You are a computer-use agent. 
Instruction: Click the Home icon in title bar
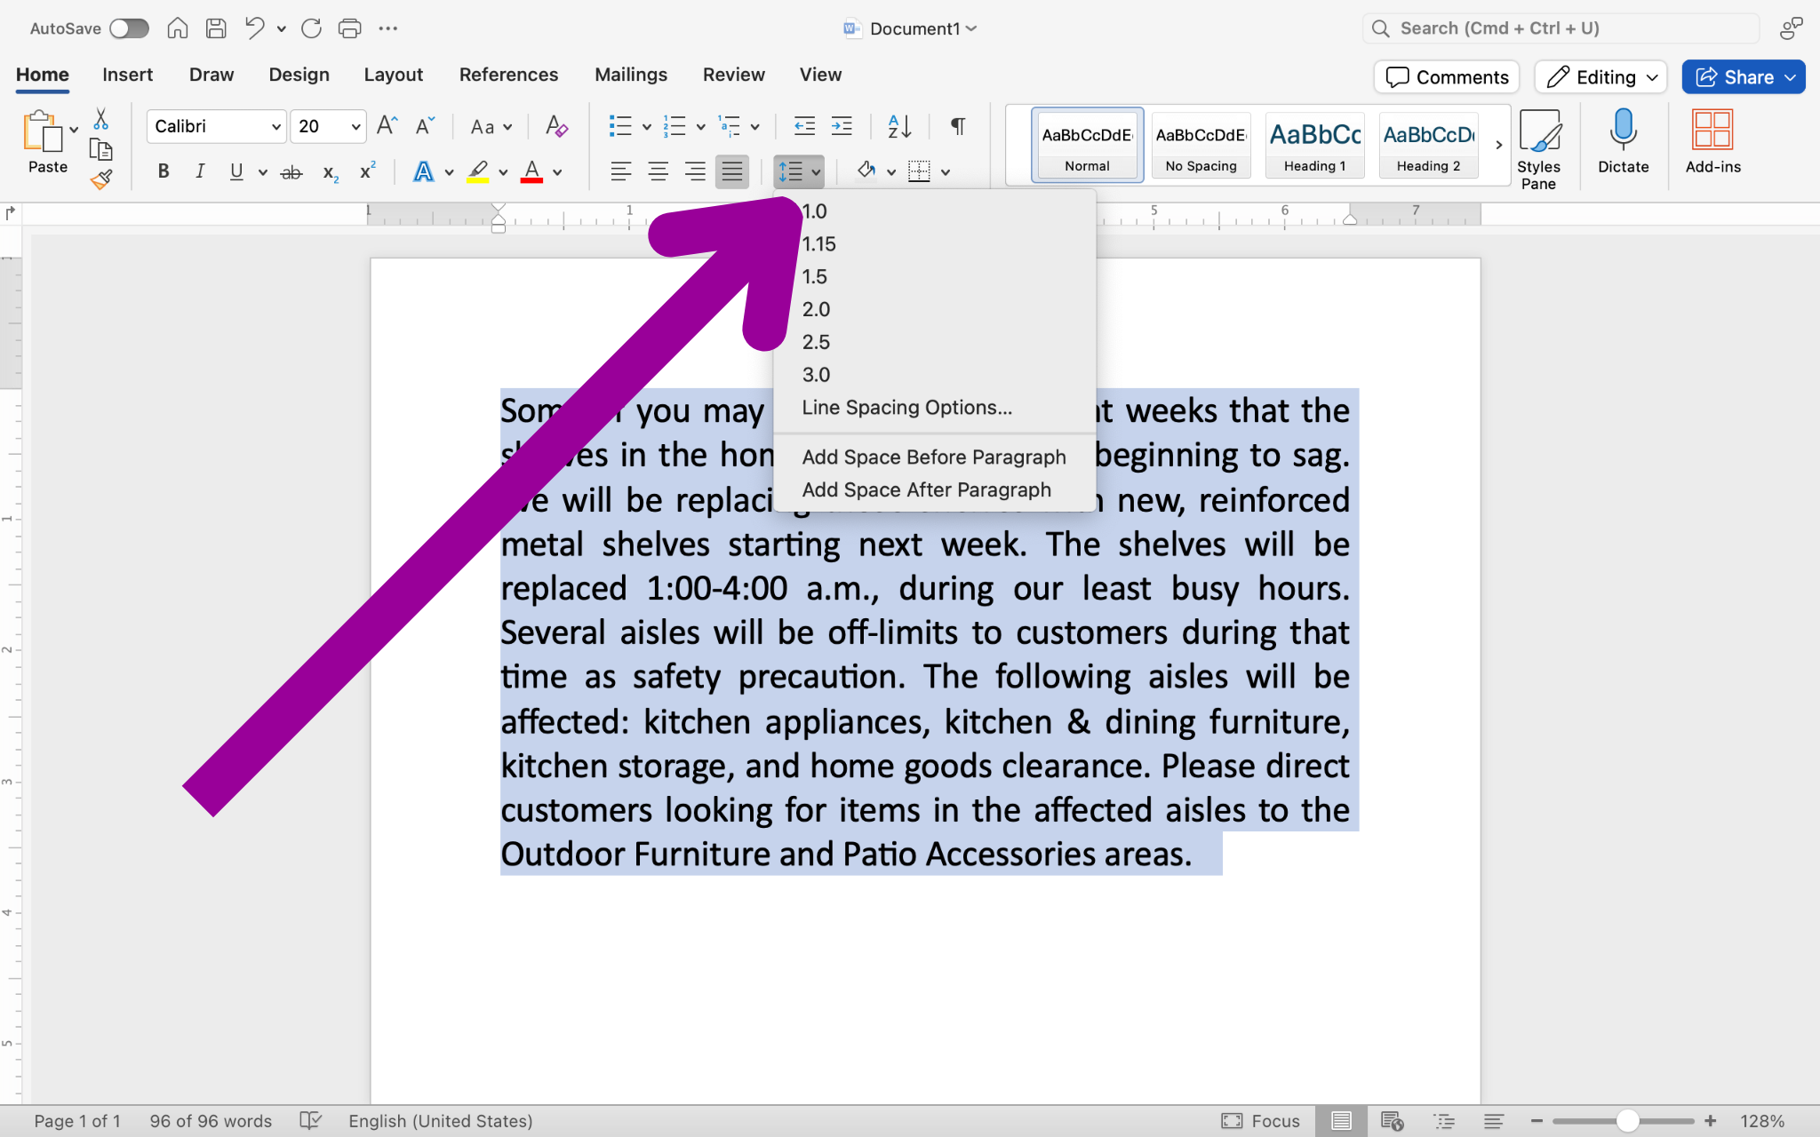[x=178, y=28]
